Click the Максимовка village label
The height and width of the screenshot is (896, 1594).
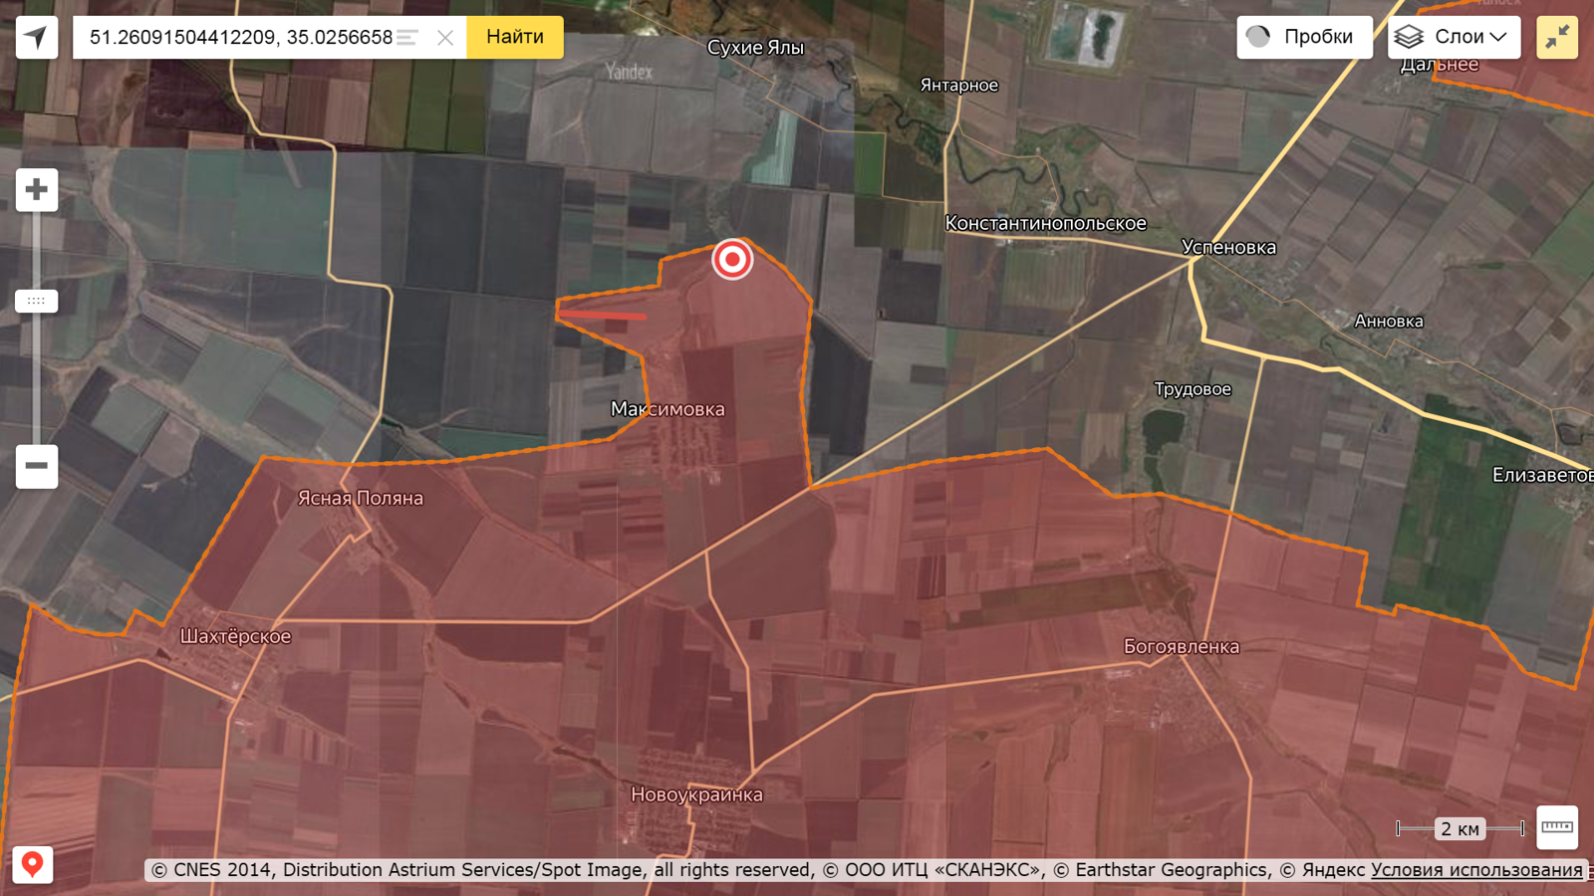[667, 409]
